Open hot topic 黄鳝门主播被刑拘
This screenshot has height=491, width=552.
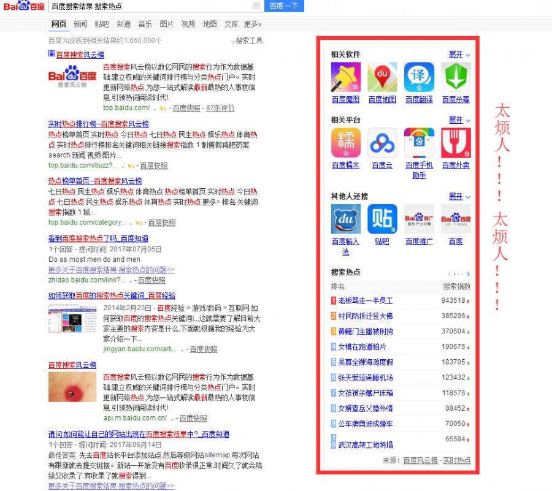point(366,332)
